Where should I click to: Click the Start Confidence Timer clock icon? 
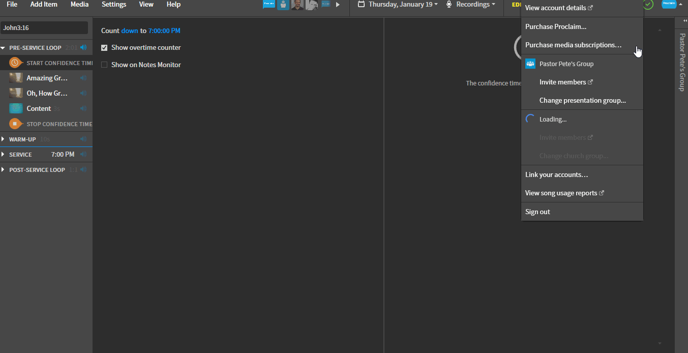click(15, 63)
